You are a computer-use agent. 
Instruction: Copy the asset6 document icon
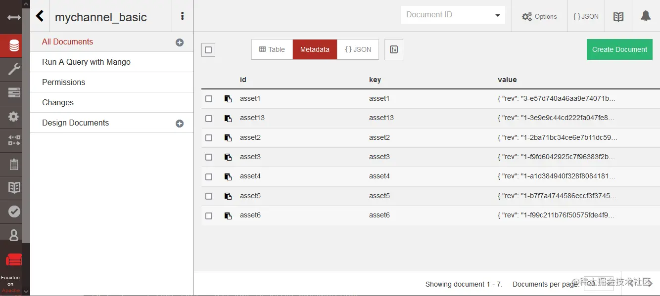coord(228,215)
